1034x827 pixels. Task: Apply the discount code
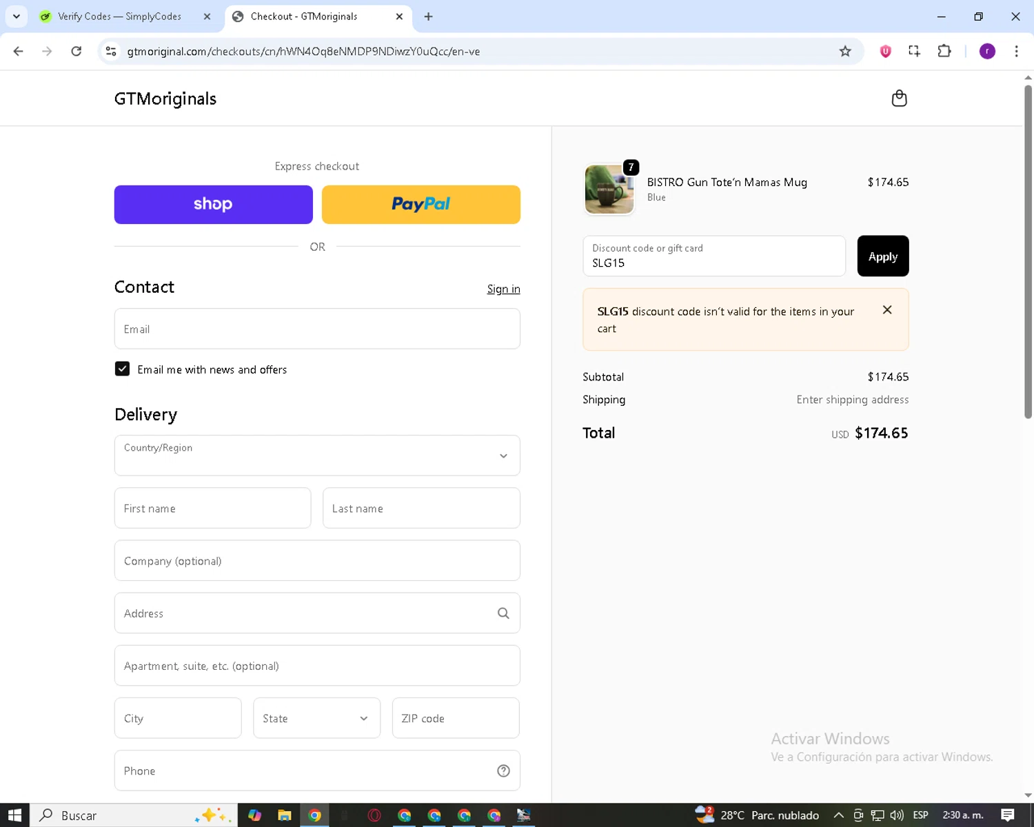(x=883, y=256)
